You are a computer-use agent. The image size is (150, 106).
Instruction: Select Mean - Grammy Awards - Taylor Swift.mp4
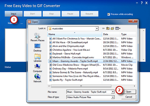(75, 61)
